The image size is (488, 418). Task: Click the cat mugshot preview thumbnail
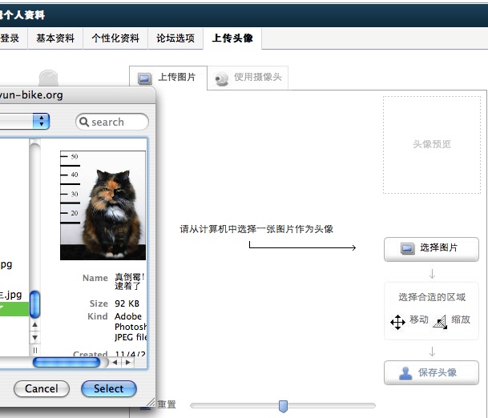point(103,205)
